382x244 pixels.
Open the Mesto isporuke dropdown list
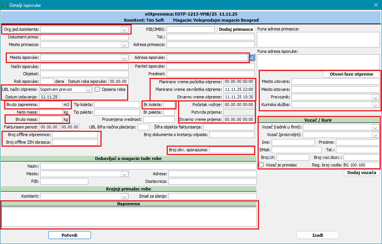[124, 58]
